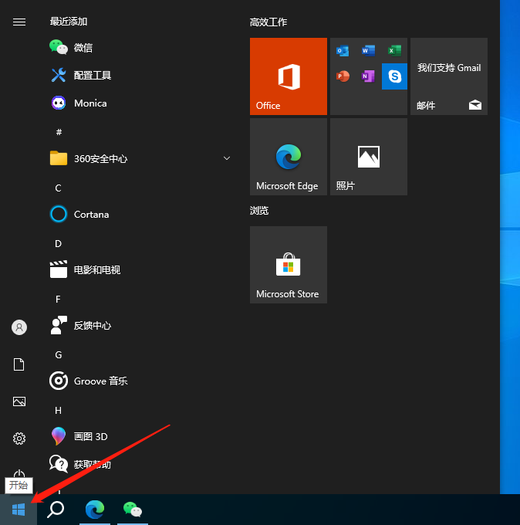Open 配置工具 from recently added
The height and width of the screenshot is (525, 520).
coord(93,76)
